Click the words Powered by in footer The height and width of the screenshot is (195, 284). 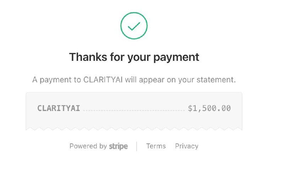click(x=88, y=146)
